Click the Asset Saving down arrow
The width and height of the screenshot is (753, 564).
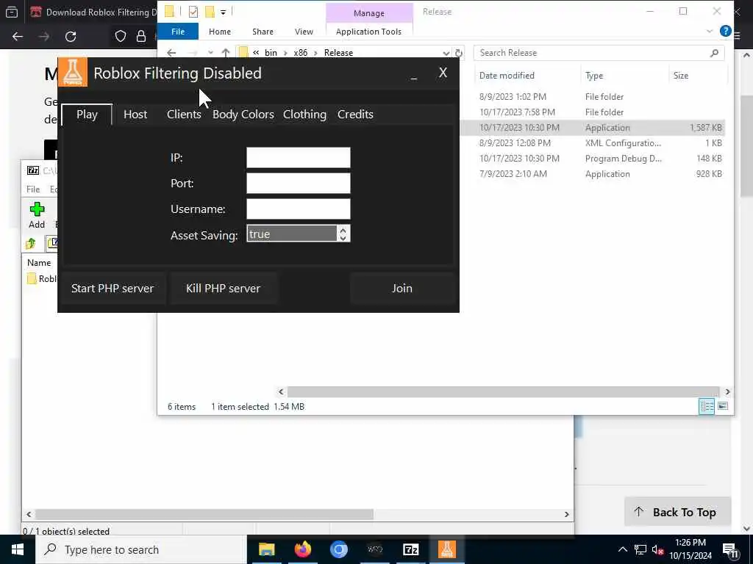coord(343,238)
